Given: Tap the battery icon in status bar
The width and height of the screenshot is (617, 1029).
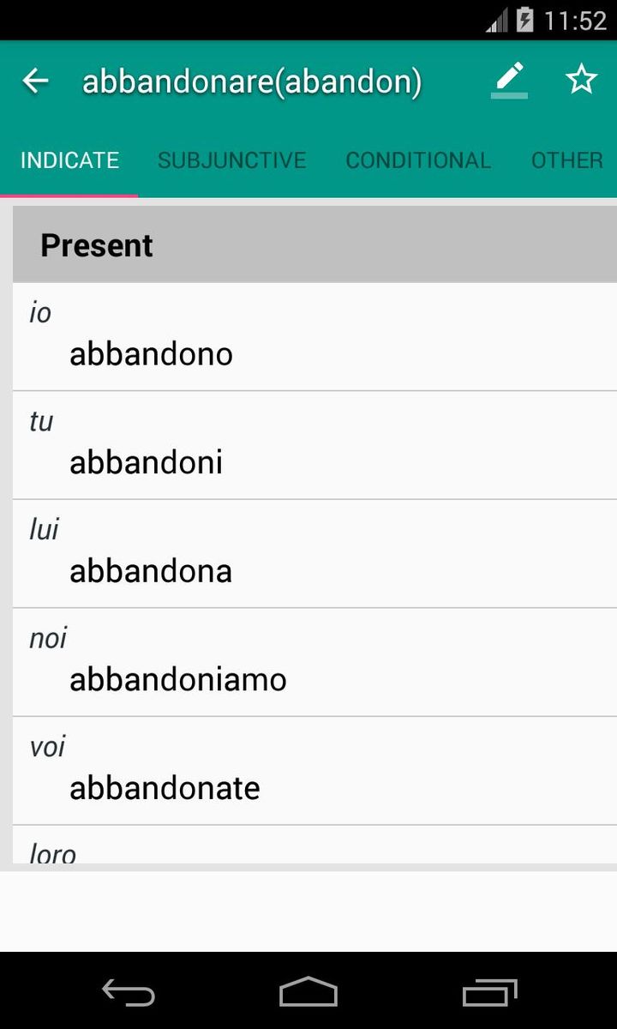Looking at the screenshot, I should [524, 20].
